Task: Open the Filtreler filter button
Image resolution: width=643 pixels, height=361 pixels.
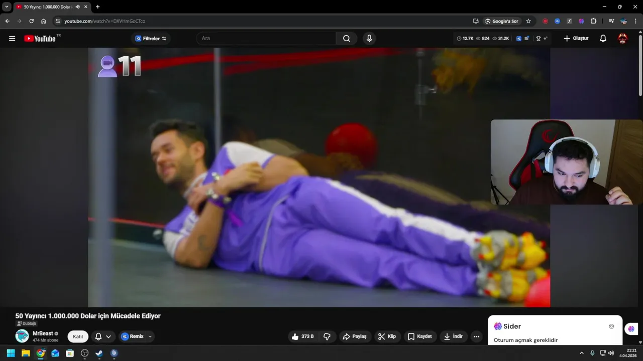Action: click(x=151, y=39)
